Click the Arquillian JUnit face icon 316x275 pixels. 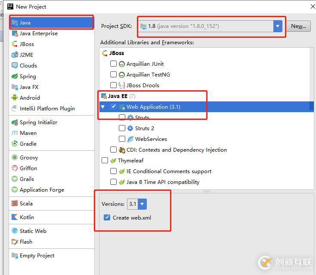point(122,64)
